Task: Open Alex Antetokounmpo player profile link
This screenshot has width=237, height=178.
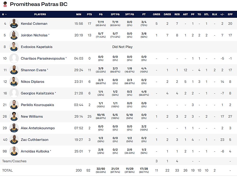Action: tap(38, 128)
